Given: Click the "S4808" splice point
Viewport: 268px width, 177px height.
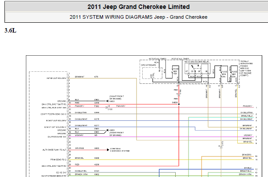Looking at the screenshot, I should 179,104.
